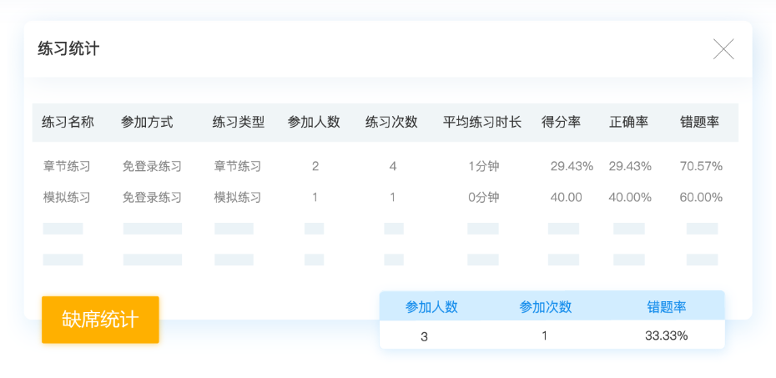776x378 pixels.
Task: Click the 练习统计 dialog title
Action: pos(68,49)
